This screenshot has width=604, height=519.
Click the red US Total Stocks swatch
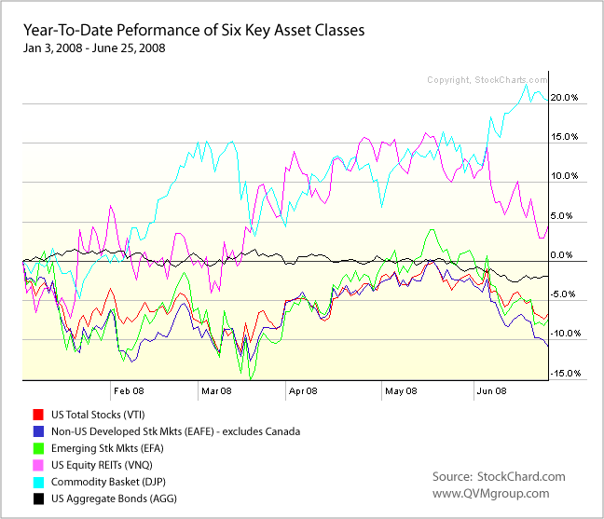39,415
